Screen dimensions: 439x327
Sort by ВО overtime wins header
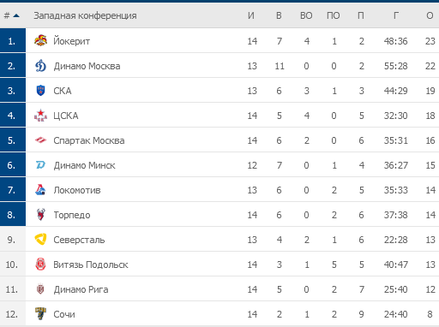pos(306,15)
